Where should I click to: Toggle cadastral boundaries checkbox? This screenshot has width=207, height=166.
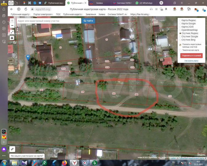pyautogui.click(x=180, y=45)
